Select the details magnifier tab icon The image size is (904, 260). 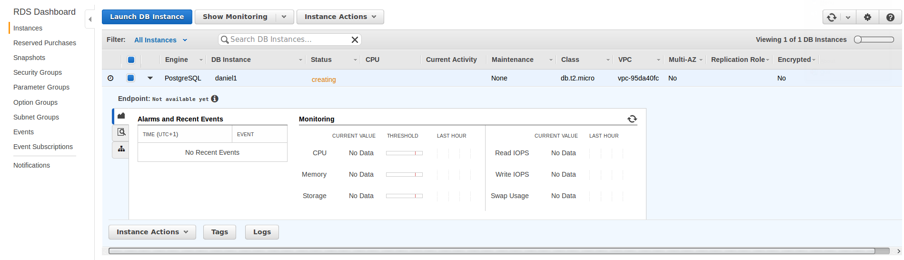121,132
